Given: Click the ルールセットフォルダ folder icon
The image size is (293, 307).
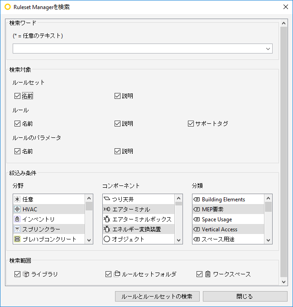Looking at the screenshot, I should click(x=117, y=274).
